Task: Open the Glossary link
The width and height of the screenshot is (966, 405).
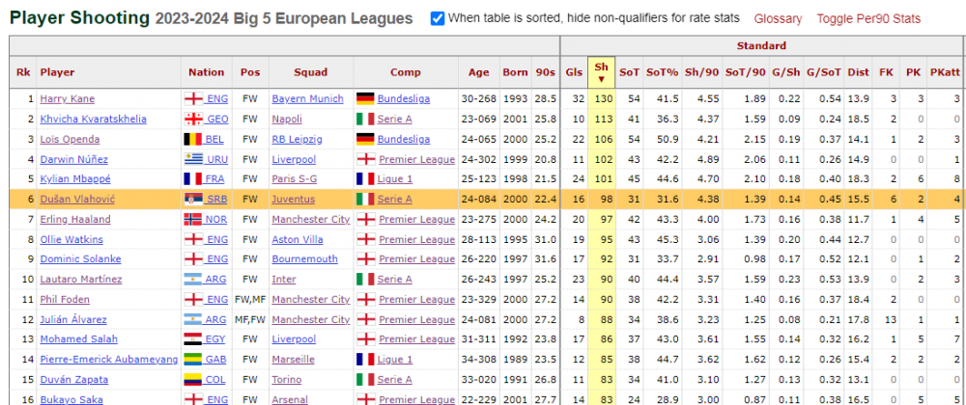Action: (x=778, y=19)
